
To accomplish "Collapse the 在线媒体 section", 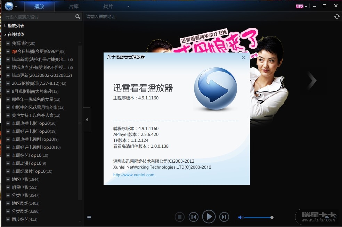I will point(5,34).
